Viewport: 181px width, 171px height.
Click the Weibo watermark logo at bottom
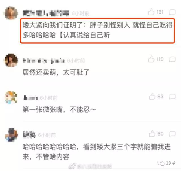tap(72, 166)
